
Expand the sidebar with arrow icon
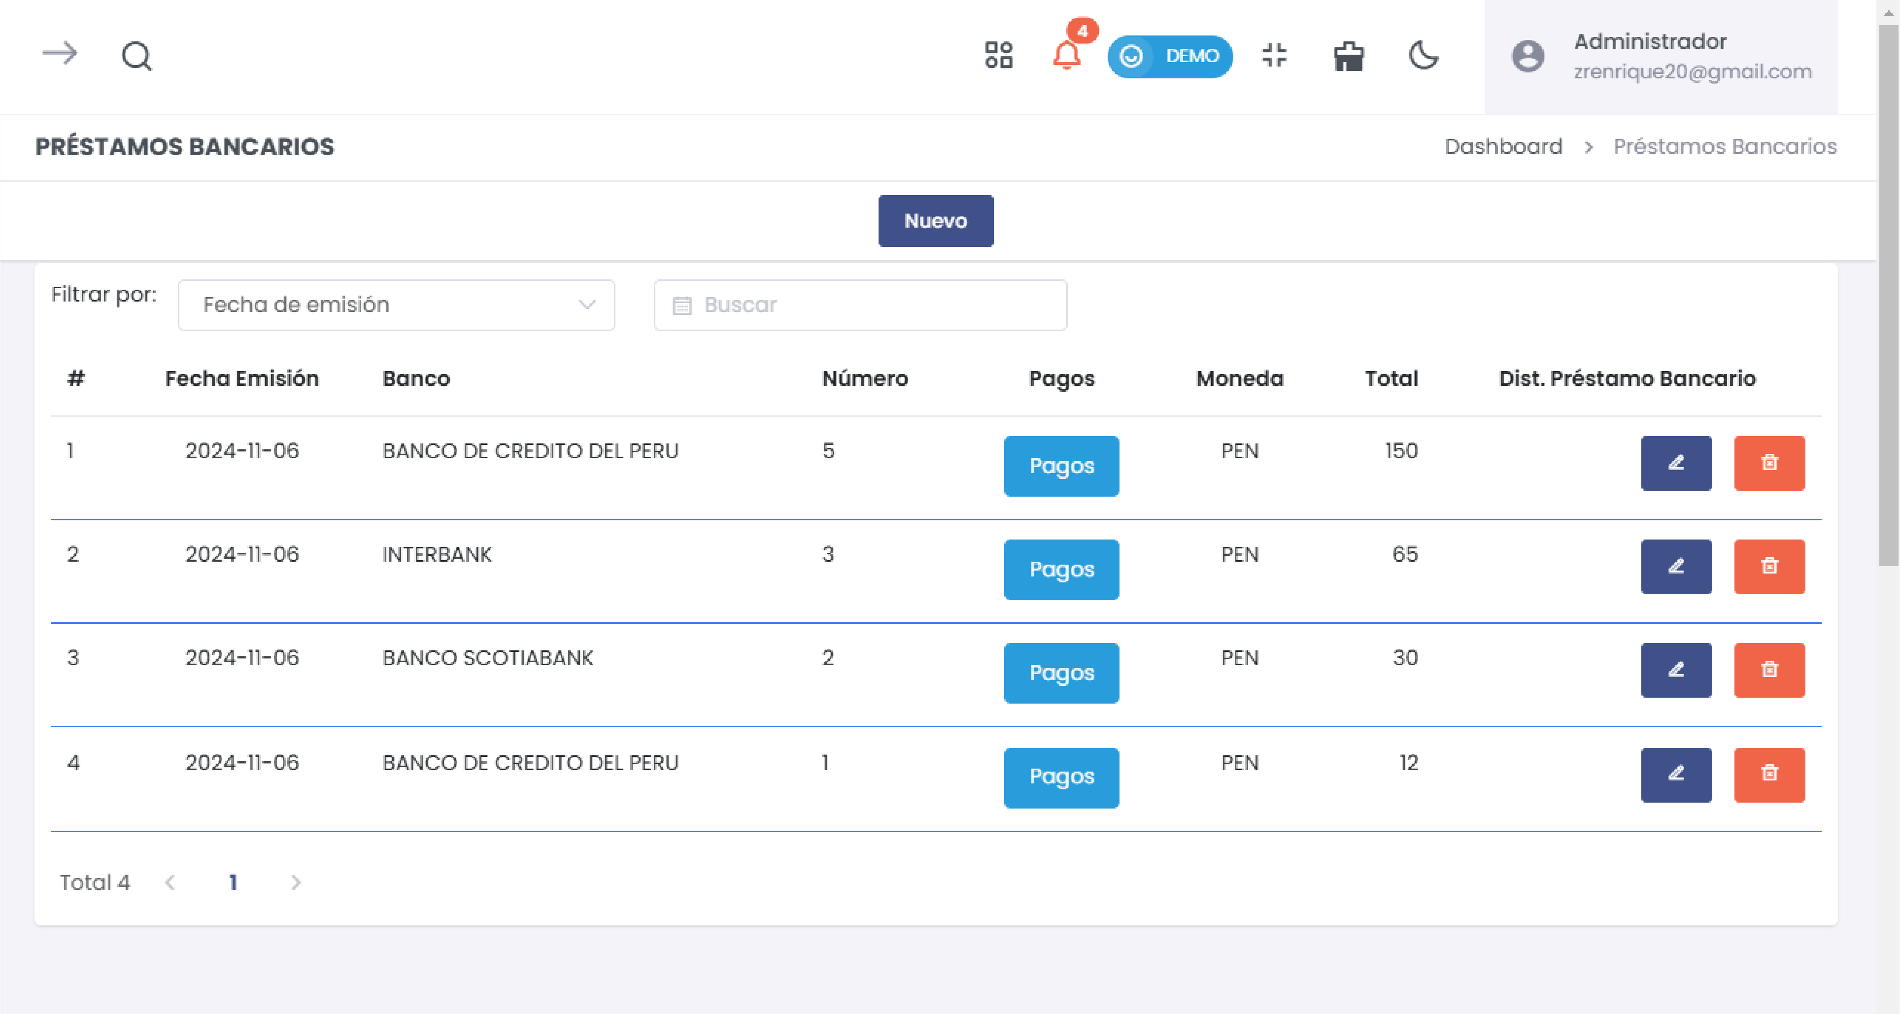(60, 54)
